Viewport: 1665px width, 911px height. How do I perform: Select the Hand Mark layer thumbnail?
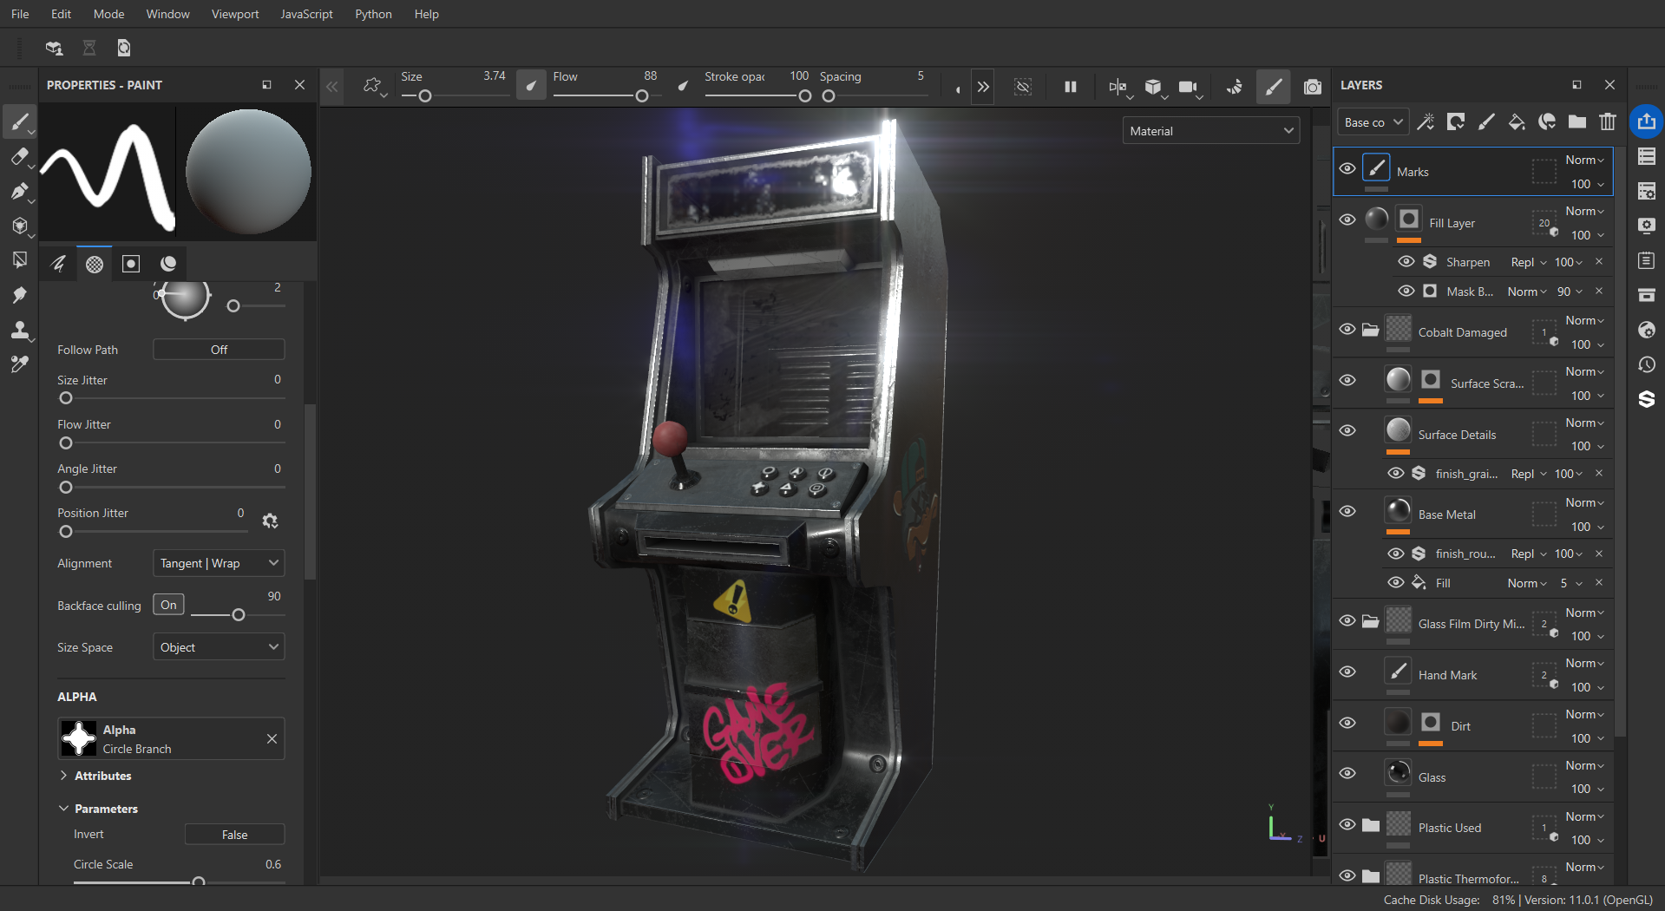tap(1398, 672)
